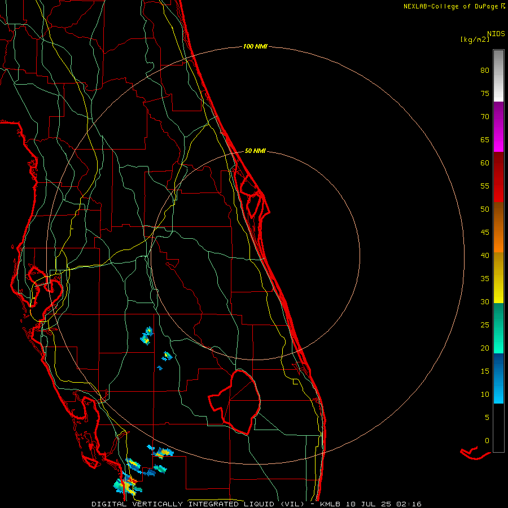Click the 100 NMI range ring label
Viewport: 508px width, 508px height.
point(255,46)
